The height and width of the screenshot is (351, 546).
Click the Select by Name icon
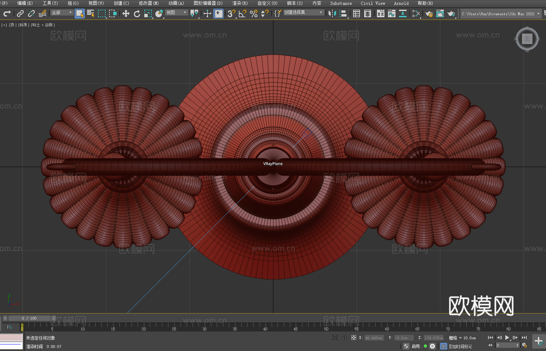tap(91, 14)
